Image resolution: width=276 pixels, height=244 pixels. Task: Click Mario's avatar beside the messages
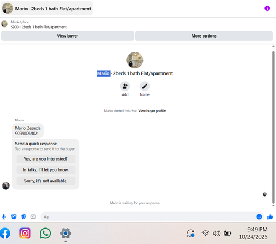coord(6,185)
